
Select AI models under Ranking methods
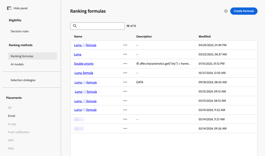[x=17, y=64]
